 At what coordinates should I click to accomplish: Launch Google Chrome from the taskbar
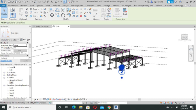pos(109,107)
